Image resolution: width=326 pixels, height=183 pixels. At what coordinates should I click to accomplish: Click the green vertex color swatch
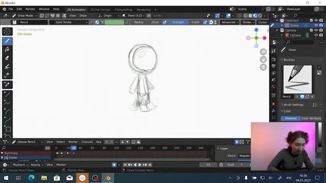(x=114, y=22)
